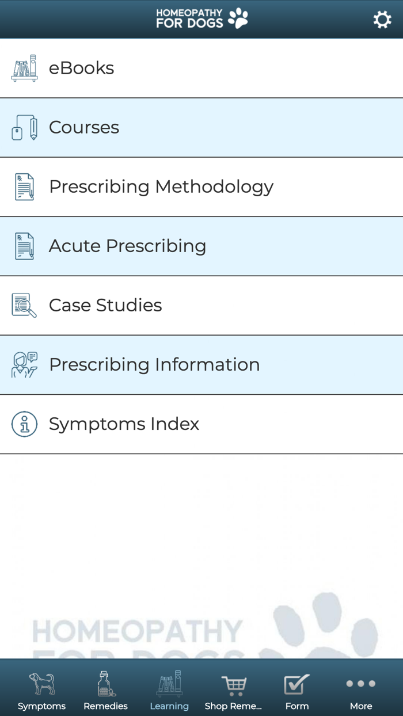The image size is (403, 716).
Task: Tap the Symptoms Index info icon
Action: 24,424
